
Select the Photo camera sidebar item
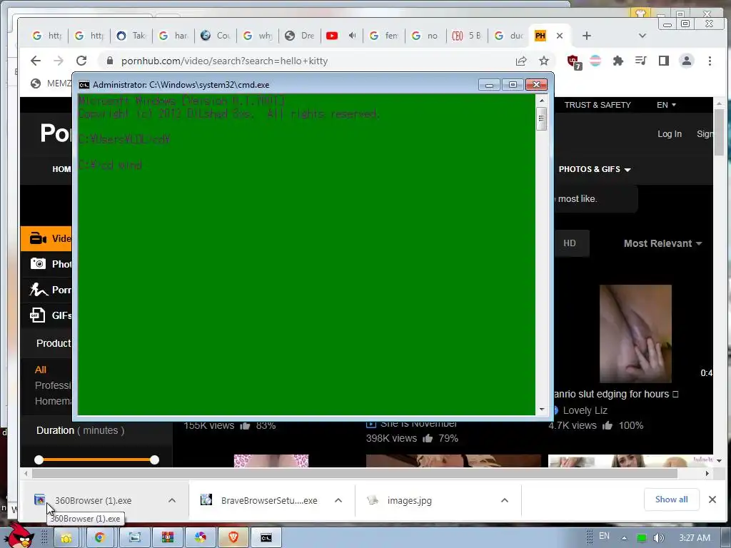pyautogui.click(x=46, y=264)
